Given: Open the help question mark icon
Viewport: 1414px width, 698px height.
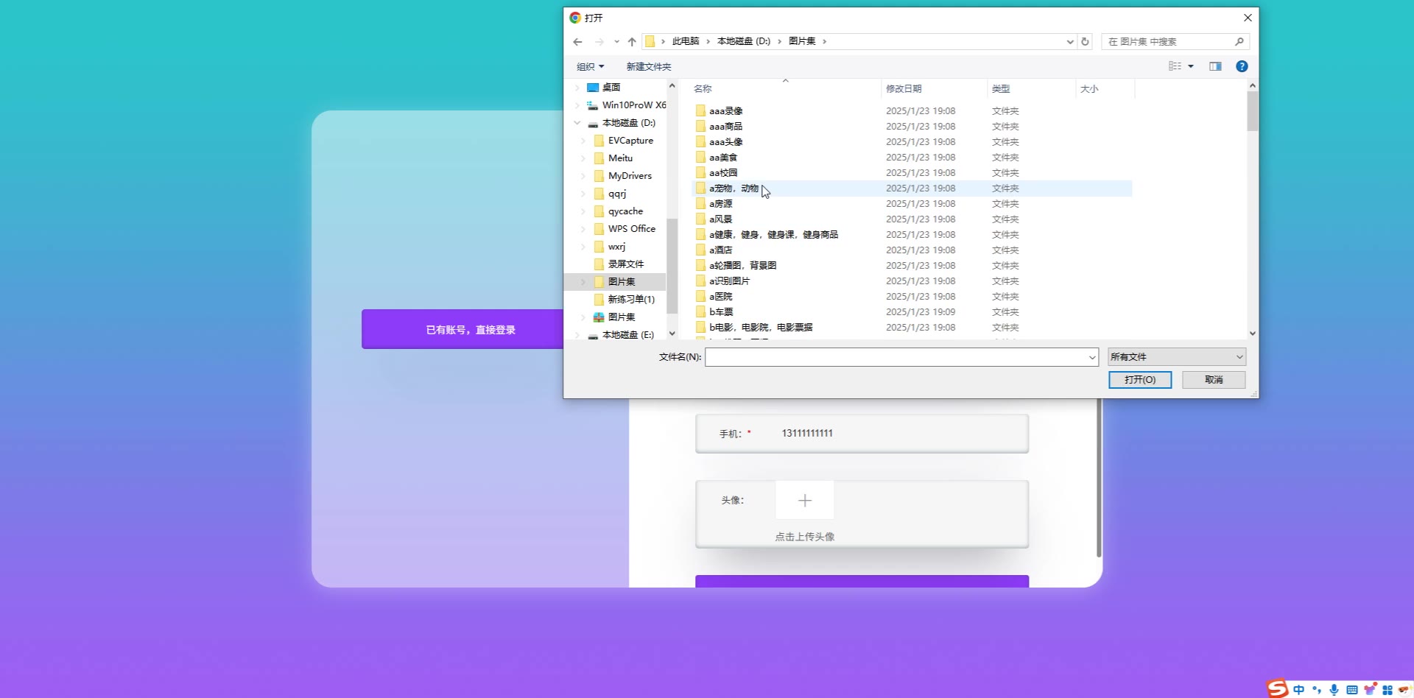Looking at the screenshot, I should [1242, 66].
